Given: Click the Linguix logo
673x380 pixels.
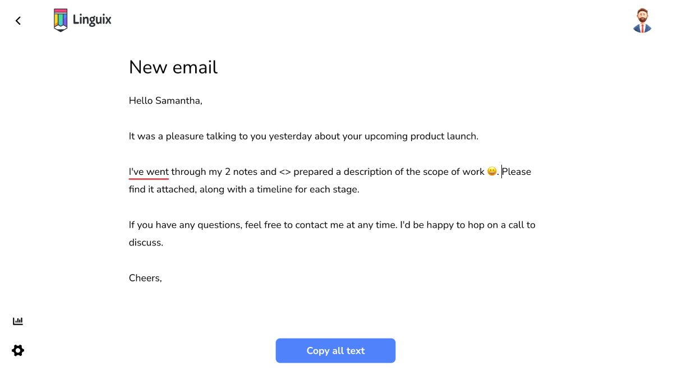Looking at the screenshot, I should point(61,20).
